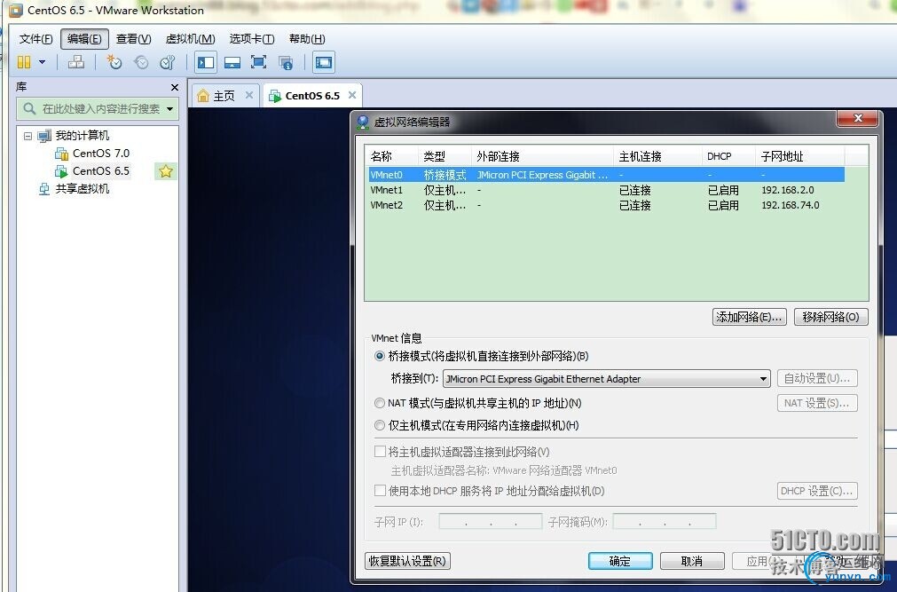The image size is (897, 592).
Task: Click the 外部连接 column header
Action: click(542, 156)
